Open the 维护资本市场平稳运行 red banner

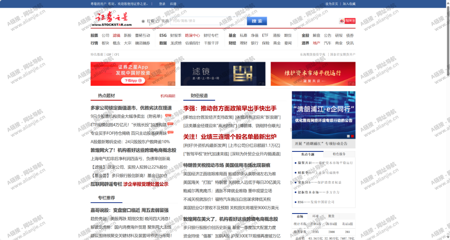click(313, 74)
